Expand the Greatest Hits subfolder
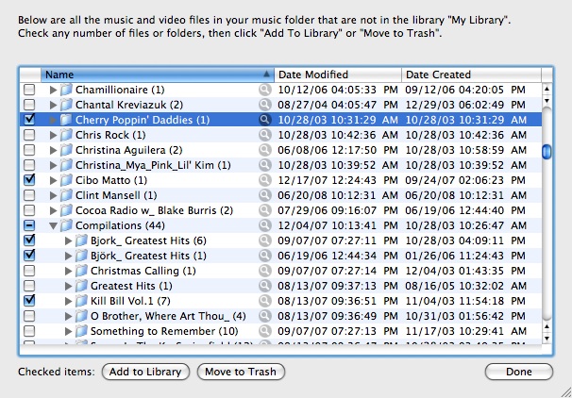This screenshot has height=398, width=572. tap(68, 286)
